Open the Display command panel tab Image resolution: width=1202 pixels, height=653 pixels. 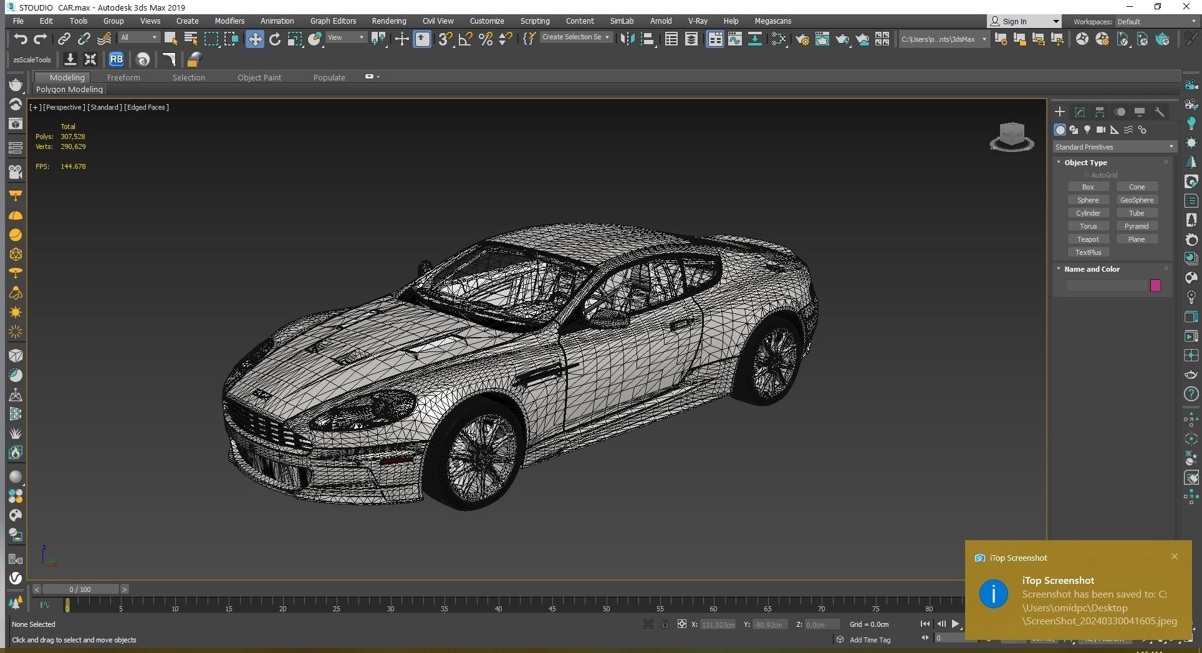click(x=1140, y=112)
